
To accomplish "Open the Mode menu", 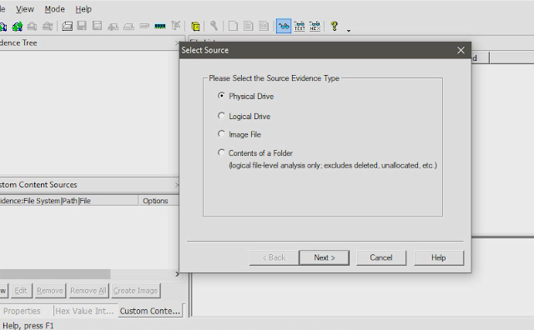I will tap(54, 9).
